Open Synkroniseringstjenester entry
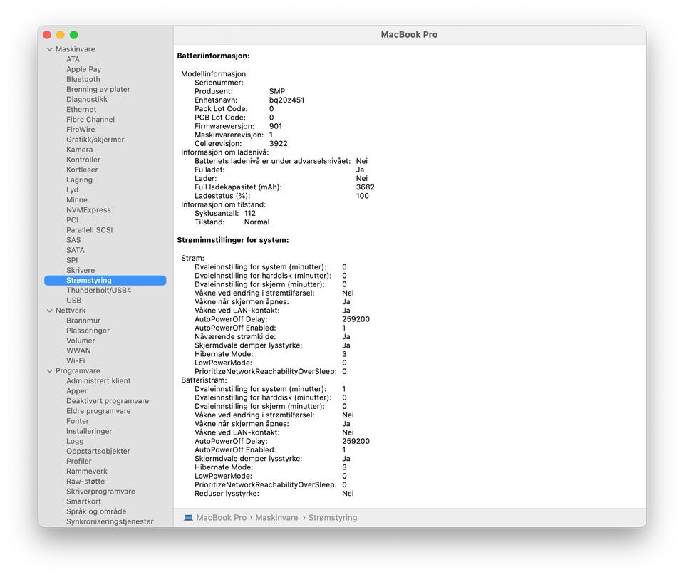Screen dimensions: 684x577 pyautogui.click(x=110, y=521)
